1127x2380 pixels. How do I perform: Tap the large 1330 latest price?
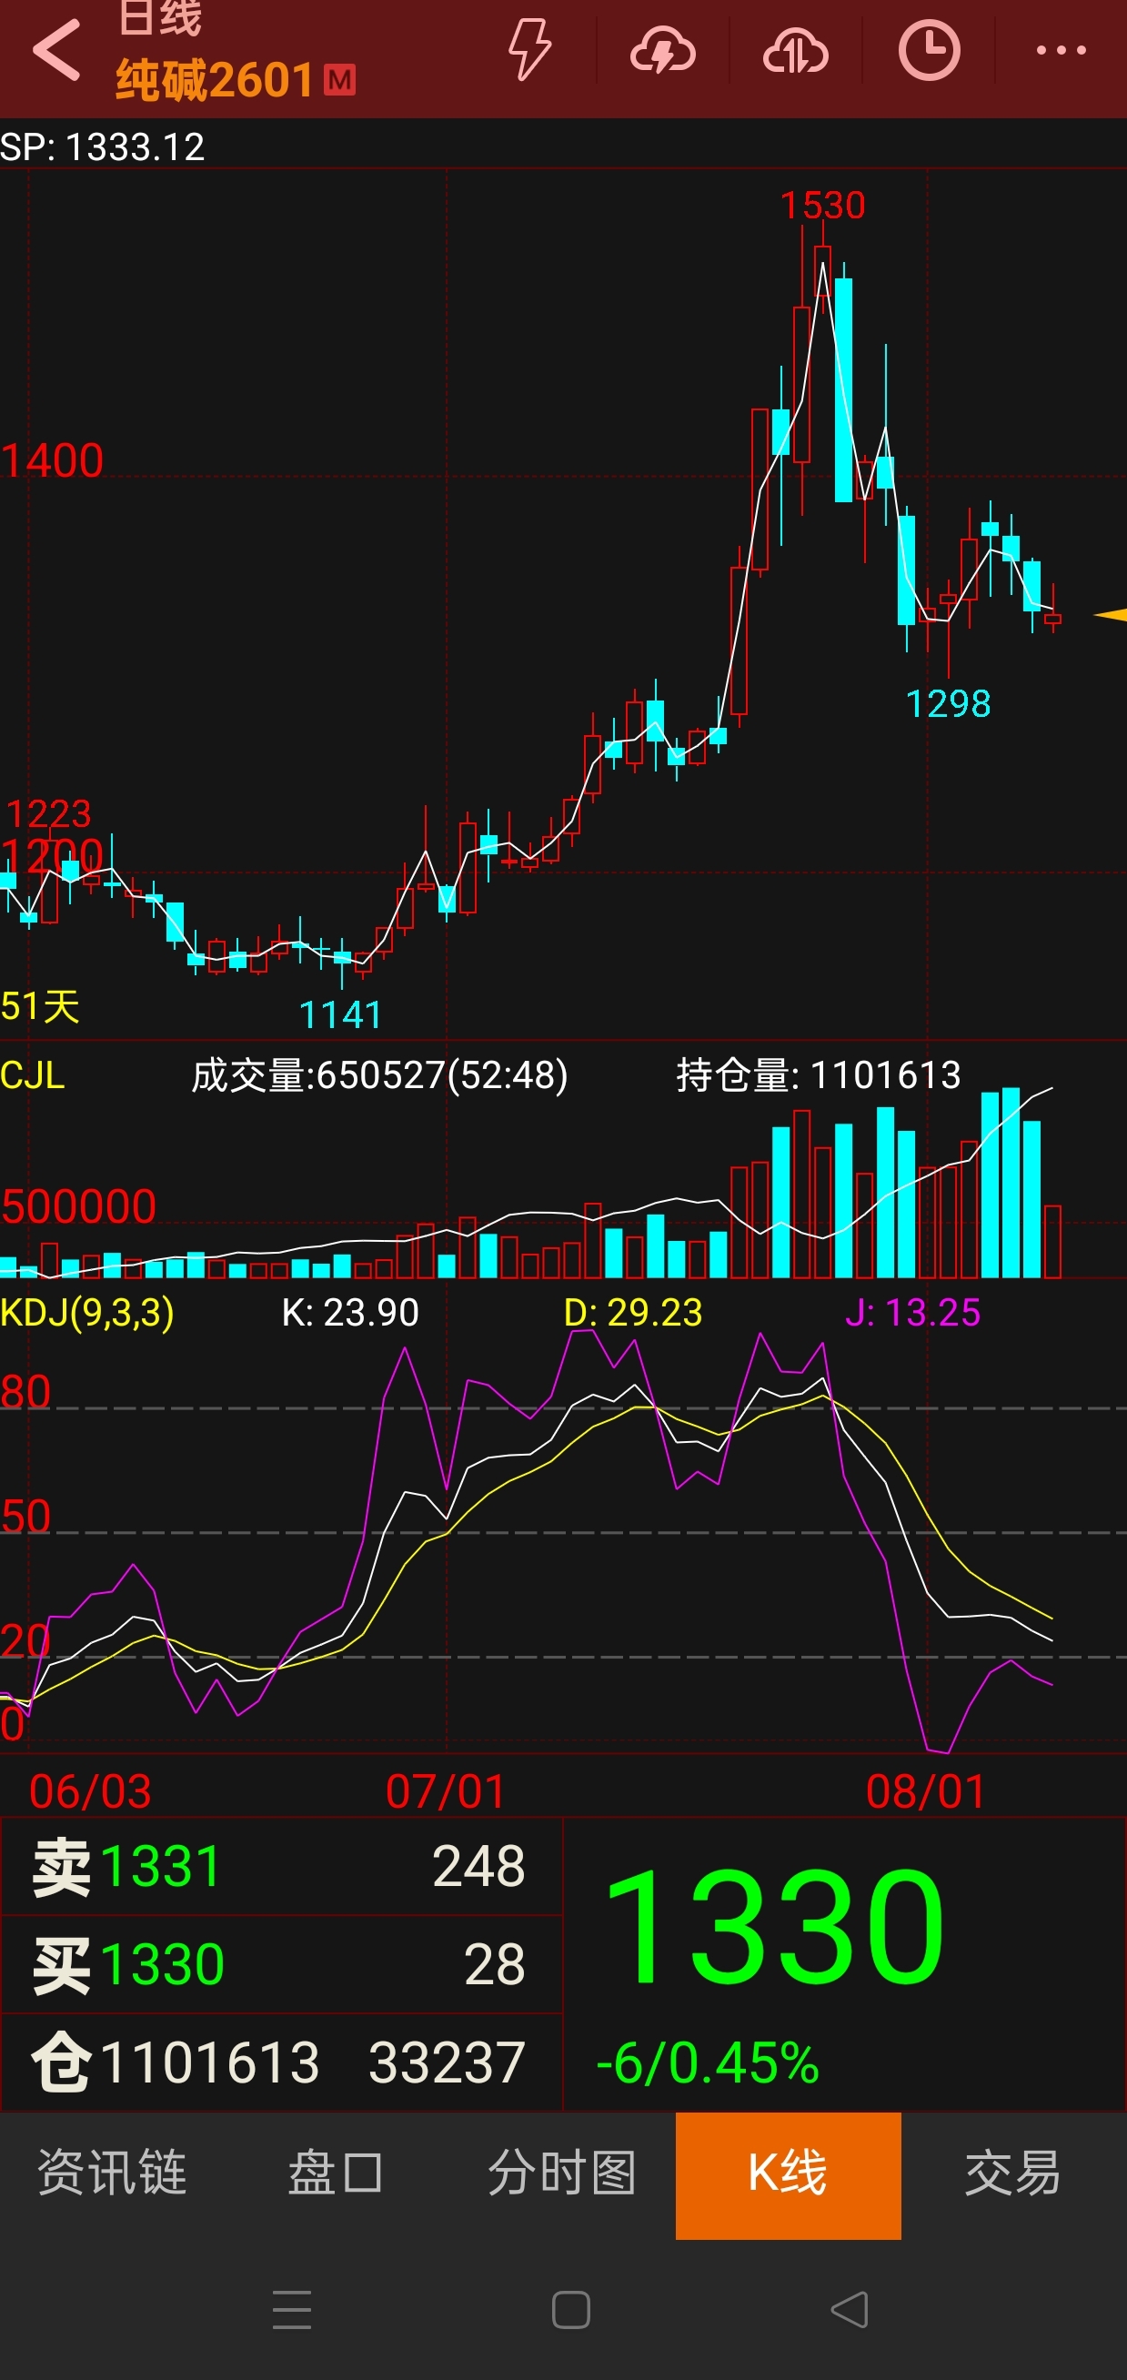coord(774,1927)
